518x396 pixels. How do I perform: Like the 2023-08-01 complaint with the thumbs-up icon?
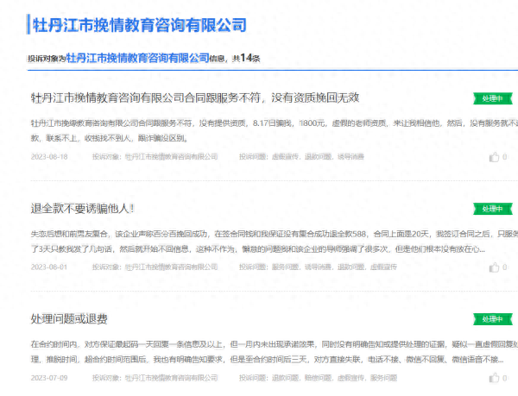click(494, 267)
